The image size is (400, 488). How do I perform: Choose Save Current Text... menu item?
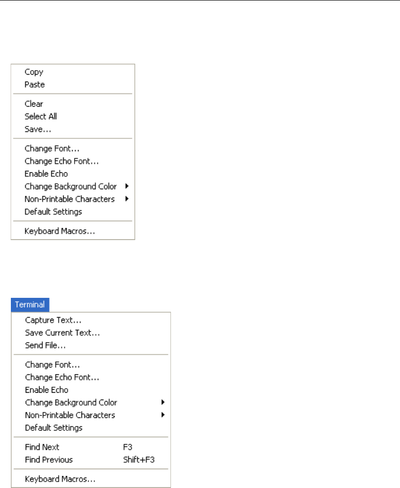point(62,333)
